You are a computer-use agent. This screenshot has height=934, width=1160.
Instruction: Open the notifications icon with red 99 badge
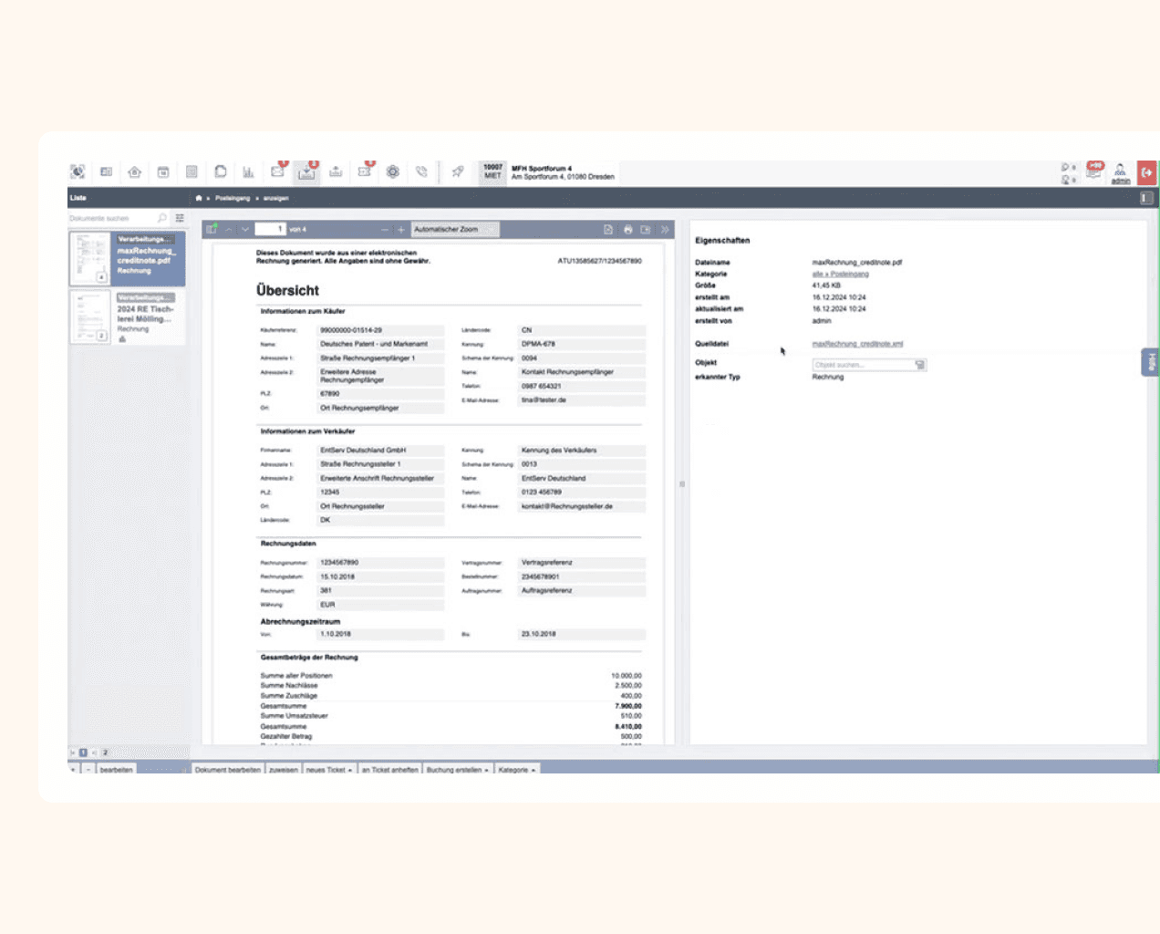[x=1094, y=171]
